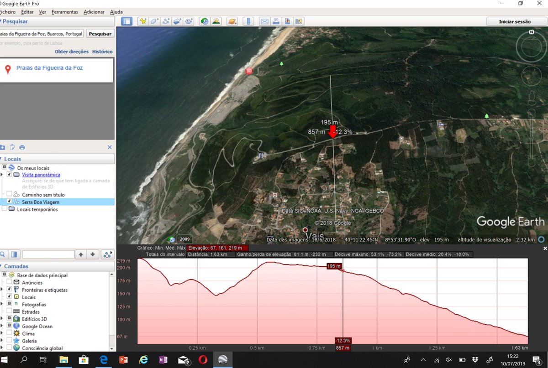Screen dimensions: 548x368
Task: Hide the sidebar with toolbar toggle
Action: point(126,21)
